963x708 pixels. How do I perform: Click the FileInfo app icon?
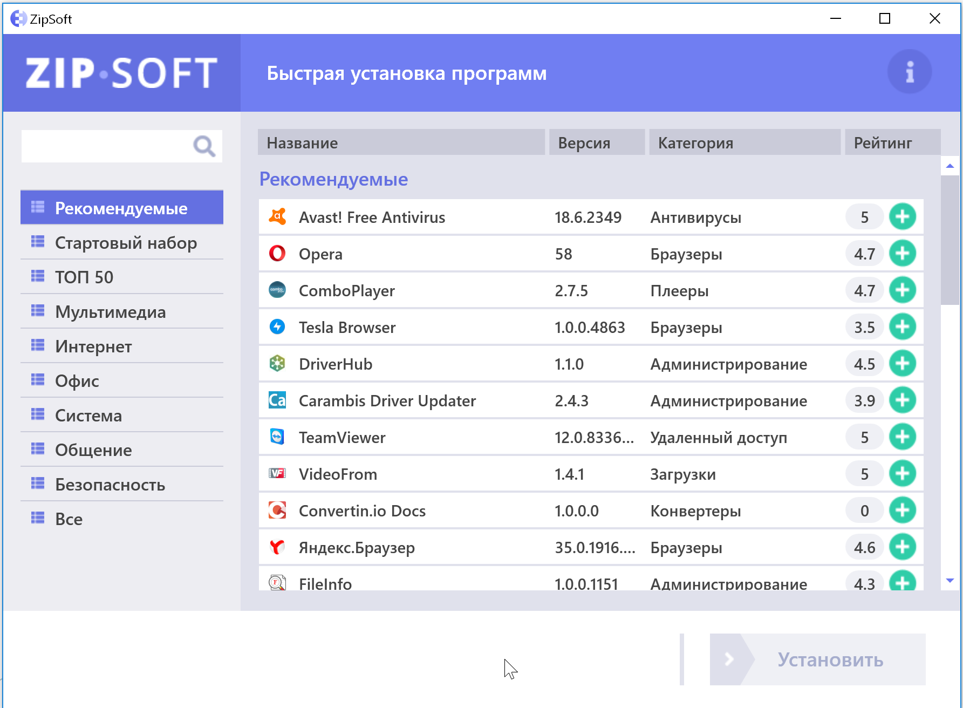(x=277, y=582)
